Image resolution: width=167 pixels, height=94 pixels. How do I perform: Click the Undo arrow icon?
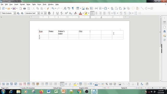[53, 8]
